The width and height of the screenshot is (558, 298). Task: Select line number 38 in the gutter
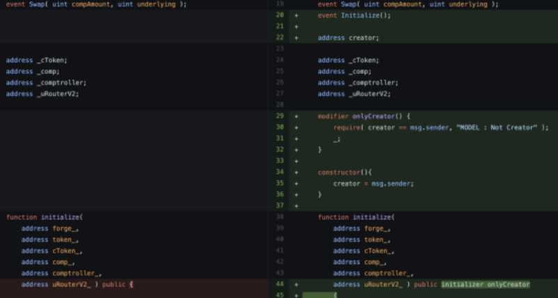(280, 217)
